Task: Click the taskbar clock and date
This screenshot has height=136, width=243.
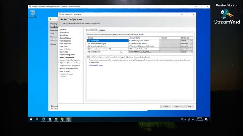Action: click(200, 119)
